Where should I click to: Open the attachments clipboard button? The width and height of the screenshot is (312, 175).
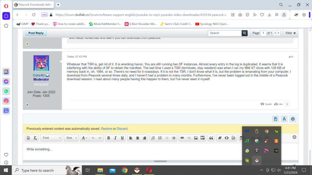[x=276, y=119]
